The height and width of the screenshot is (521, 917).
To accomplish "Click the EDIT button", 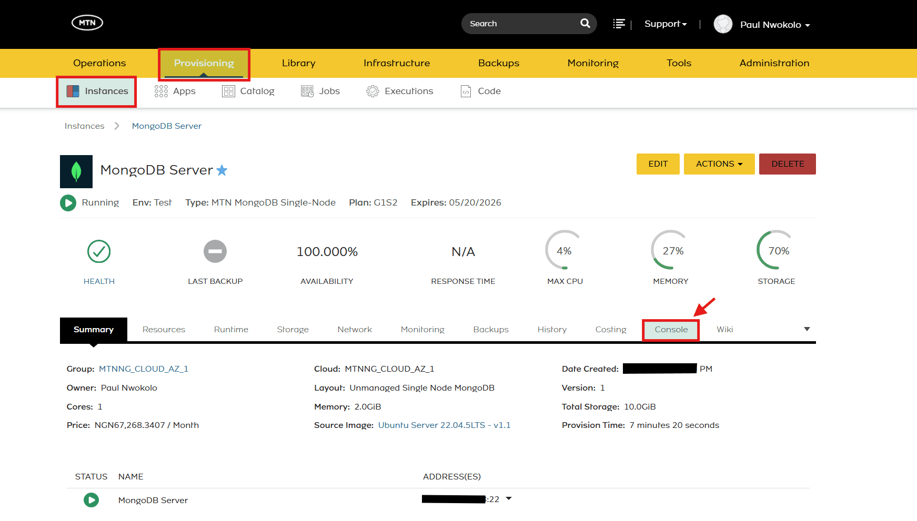I will [x=658, y=164].
